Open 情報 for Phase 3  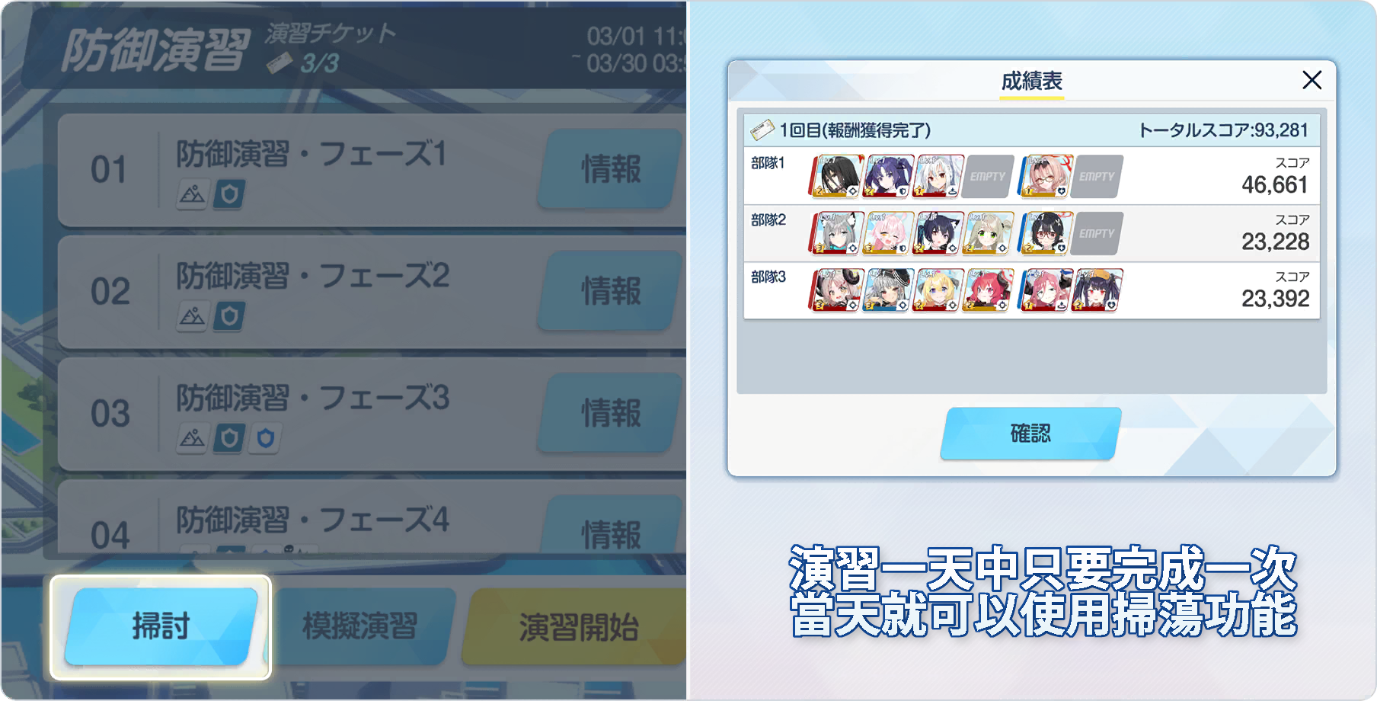pos(611,413)
